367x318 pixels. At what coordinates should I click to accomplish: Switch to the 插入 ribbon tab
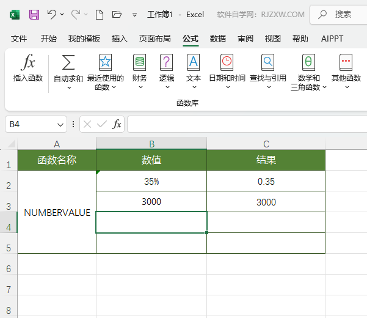pos(119,39)
